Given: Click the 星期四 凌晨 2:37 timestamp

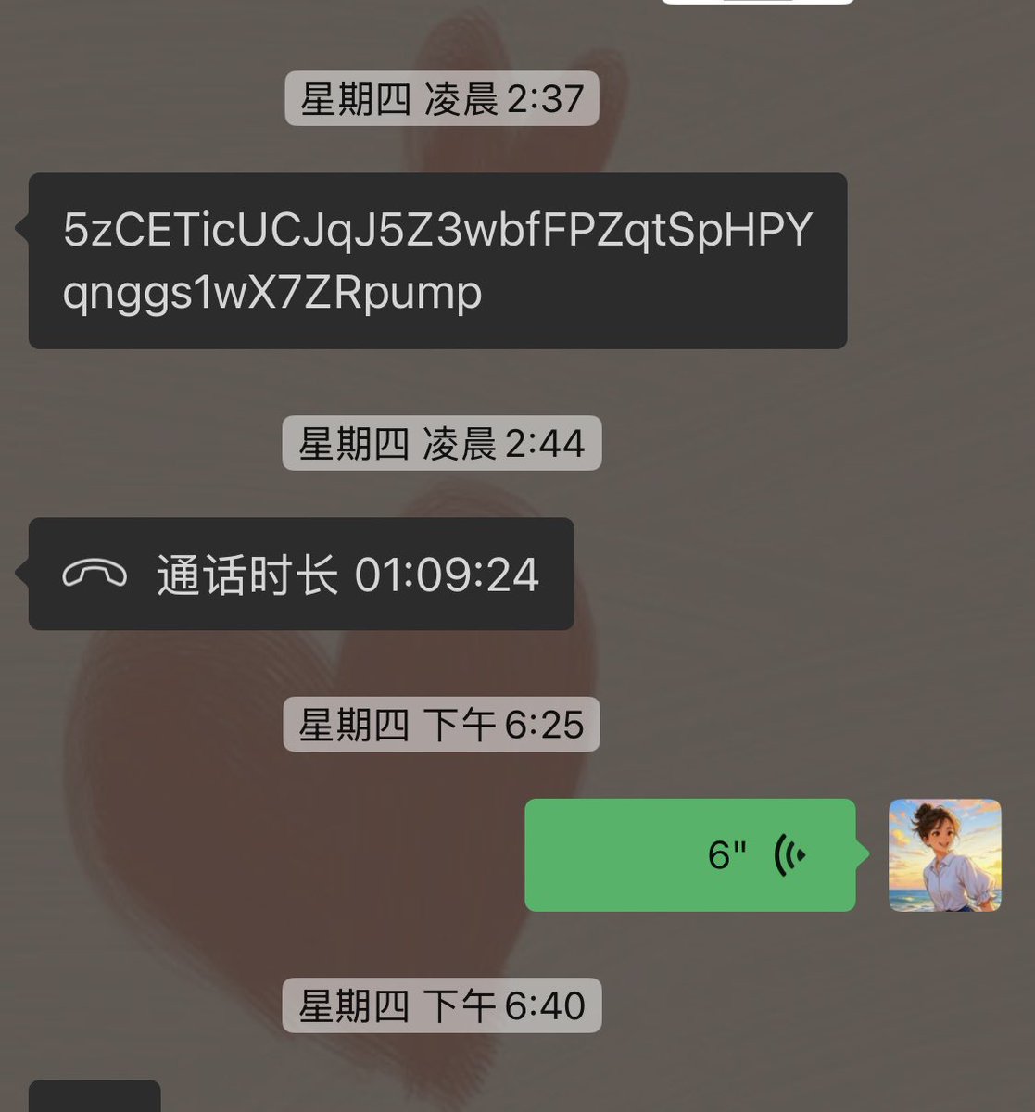Looking at the screenshot, I should pos(442,98).
